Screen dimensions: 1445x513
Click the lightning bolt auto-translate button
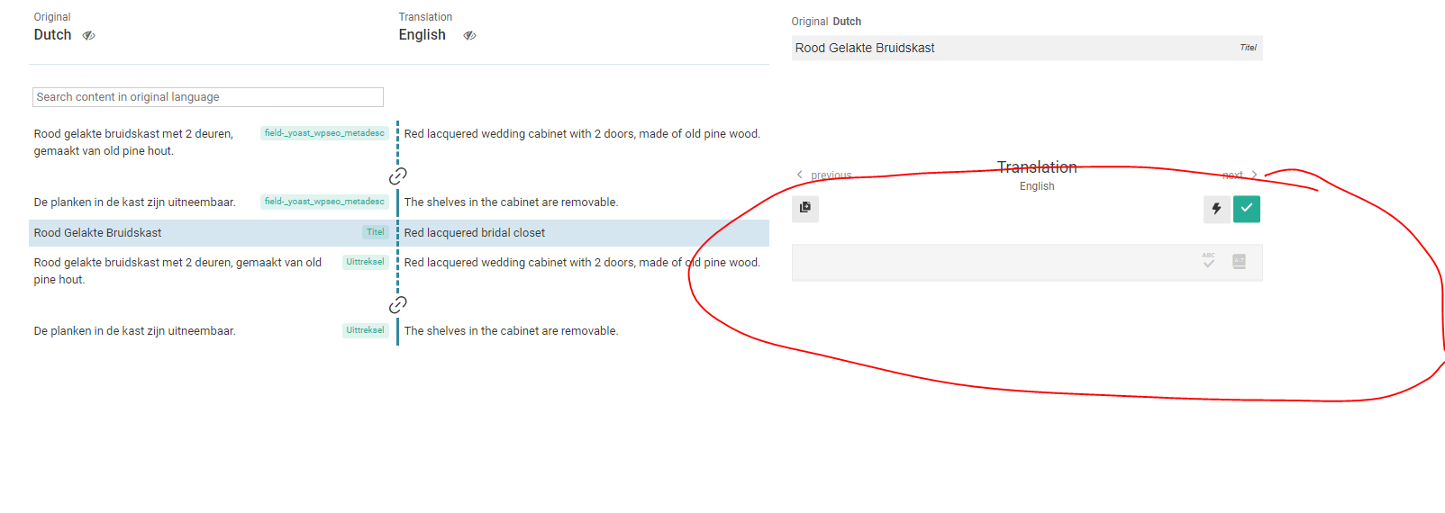(x=1216, y=209)
